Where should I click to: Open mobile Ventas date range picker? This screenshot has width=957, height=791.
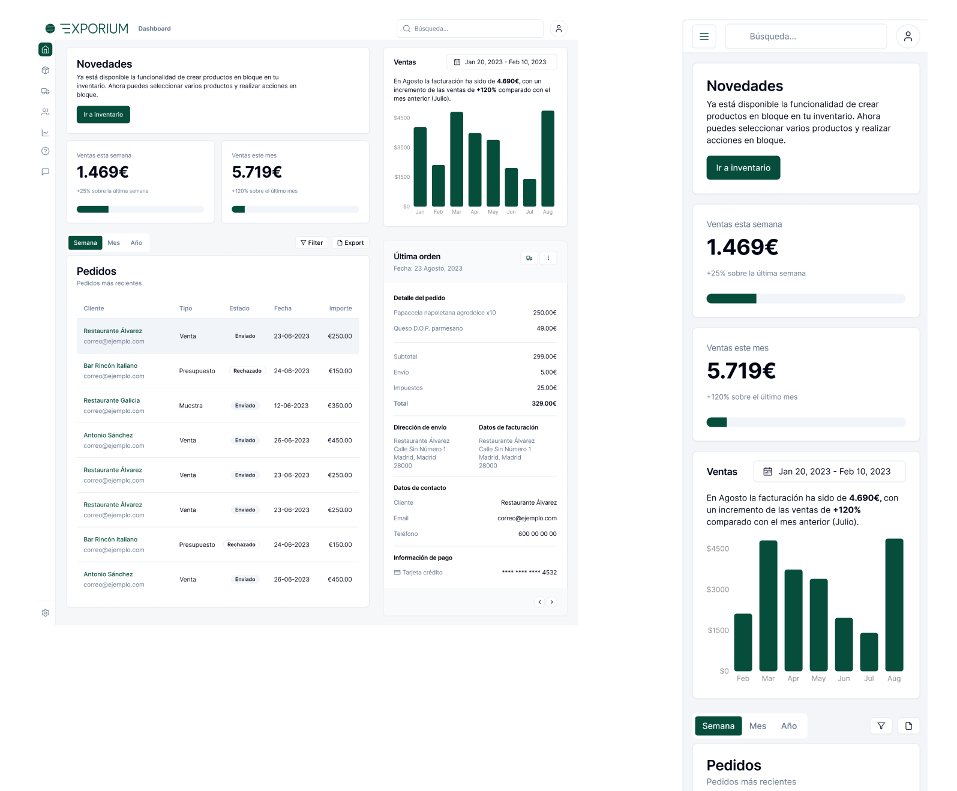[x=829, y=472]
